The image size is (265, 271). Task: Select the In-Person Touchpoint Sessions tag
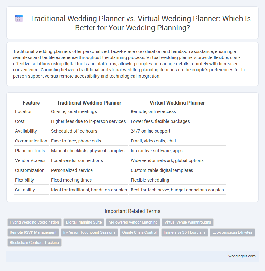[89, 232]
